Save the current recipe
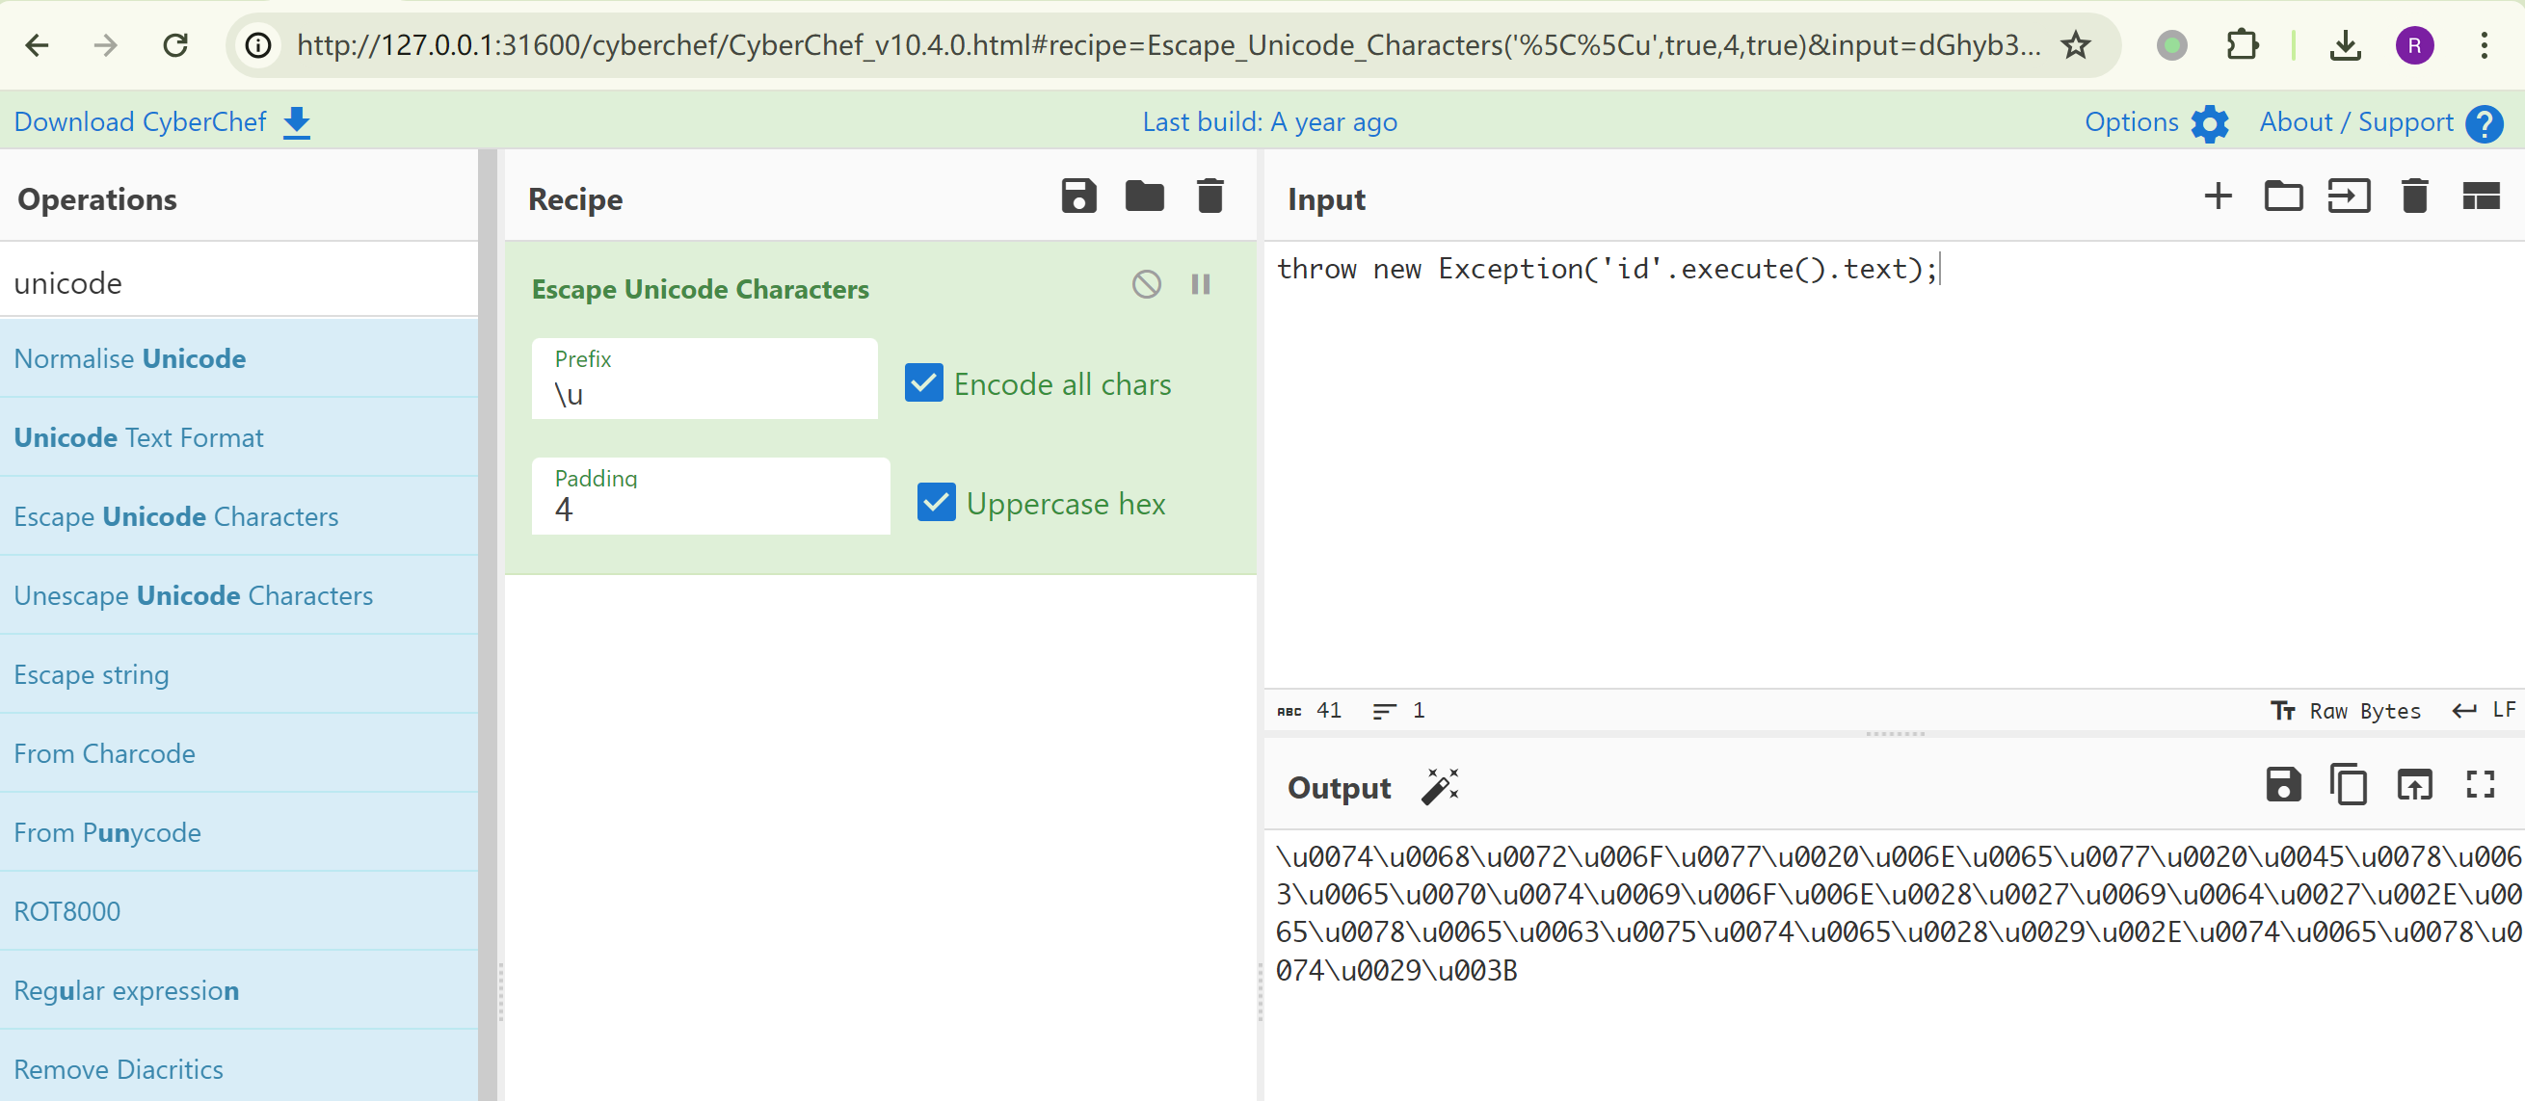Viewport: 2525px width, 1101px height. click(1078, 197)
